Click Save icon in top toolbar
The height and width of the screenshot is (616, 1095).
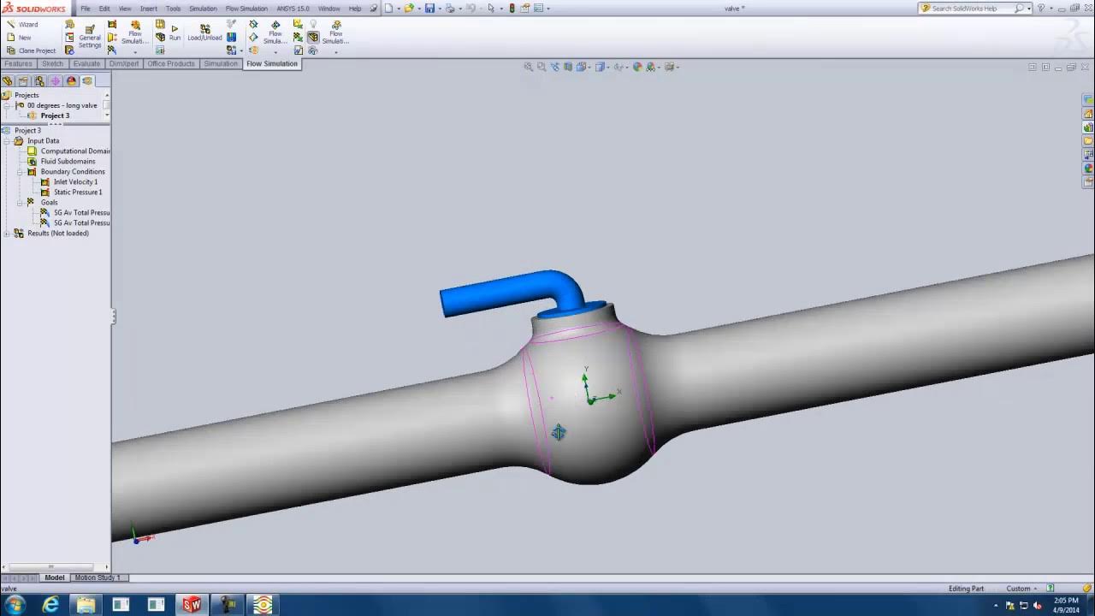click(x=429, y=9)
